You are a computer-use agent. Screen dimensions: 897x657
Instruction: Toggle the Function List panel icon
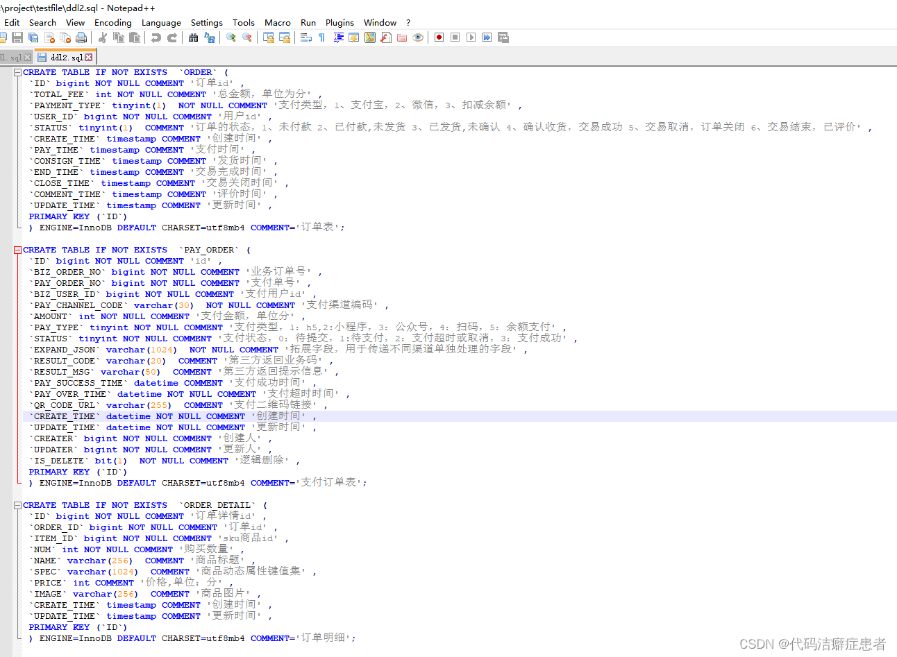386,37
